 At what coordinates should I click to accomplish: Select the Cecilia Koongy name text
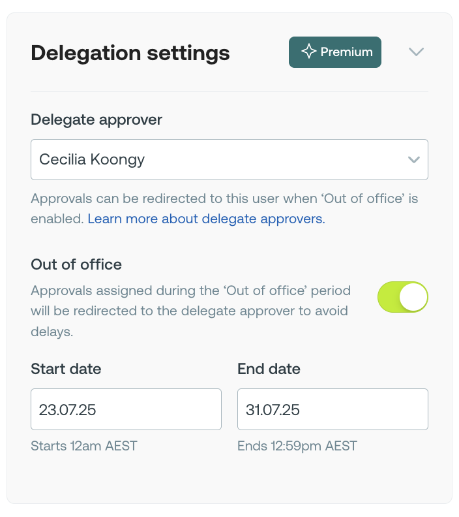(x=92, y=159)
